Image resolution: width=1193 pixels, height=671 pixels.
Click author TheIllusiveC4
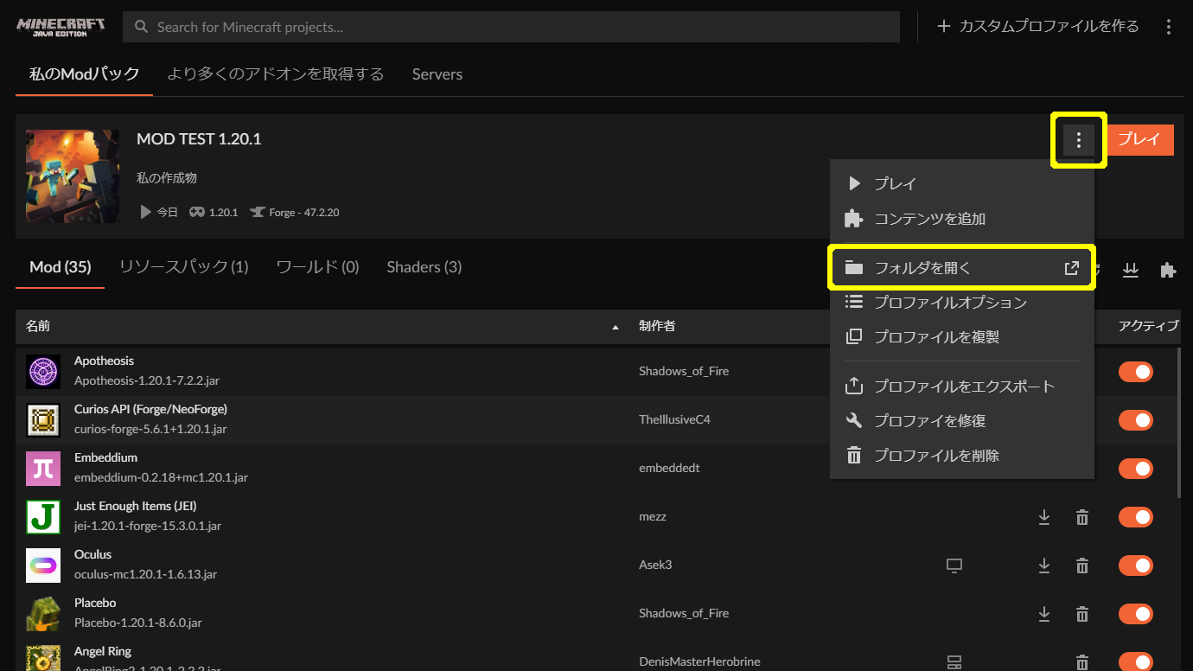pos(674,419)
